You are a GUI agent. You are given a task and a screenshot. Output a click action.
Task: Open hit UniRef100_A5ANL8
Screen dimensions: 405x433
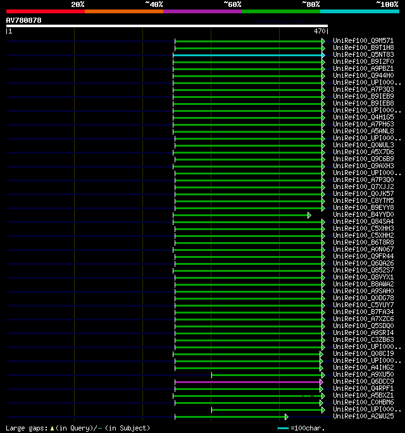point(363,131)
